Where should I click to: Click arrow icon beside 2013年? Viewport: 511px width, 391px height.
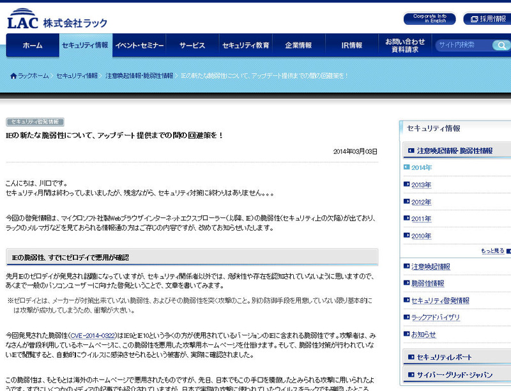pyautogui.click(x=407, y=185)
